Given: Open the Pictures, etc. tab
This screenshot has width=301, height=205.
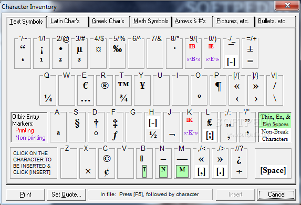Looking at the screenshot, I should point(234,22).
